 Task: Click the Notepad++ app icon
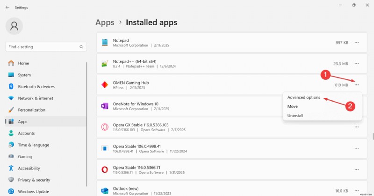[105, 63]
